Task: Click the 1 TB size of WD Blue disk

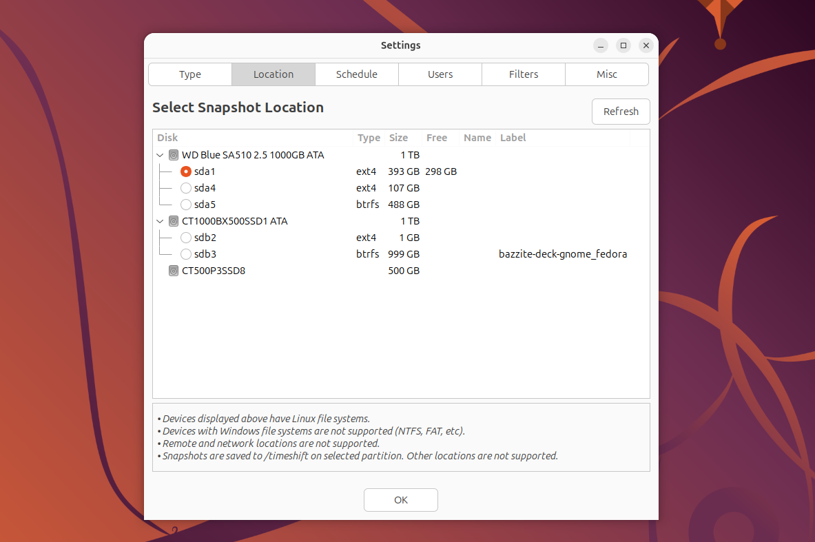Action: coord(410,155)
